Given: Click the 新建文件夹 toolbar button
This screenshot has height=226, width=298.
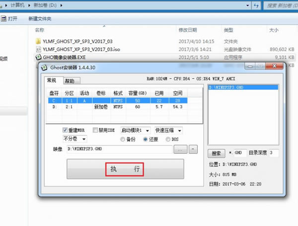Looking at the screenshot, I should tap(40, 19).
